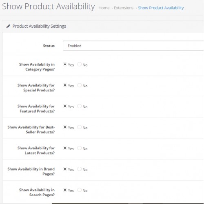The image size is (204, 204).
Task: Click the Product Availability Settings panel heading
Action: click(x=39, y=26)
